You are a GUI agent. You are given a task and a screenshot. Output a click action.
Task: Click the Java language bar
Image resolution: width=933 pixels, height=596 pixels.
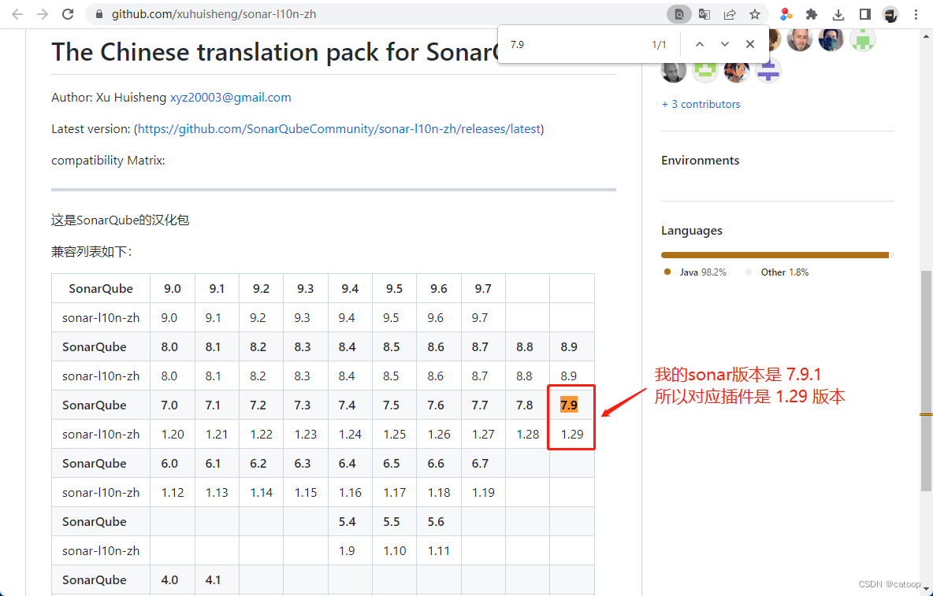point(775,255)
